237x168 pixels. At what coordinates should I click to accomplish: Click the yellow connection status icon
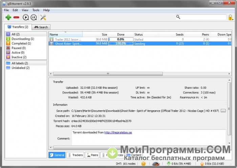(x=143, y=164)
